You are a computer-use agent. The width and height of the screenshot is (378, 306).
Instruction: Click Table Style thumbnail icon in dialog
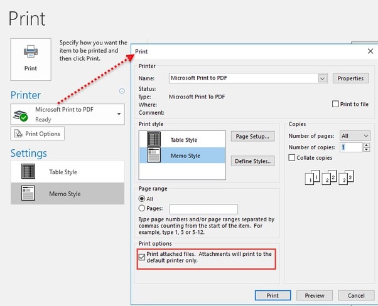tap(154, 139)
